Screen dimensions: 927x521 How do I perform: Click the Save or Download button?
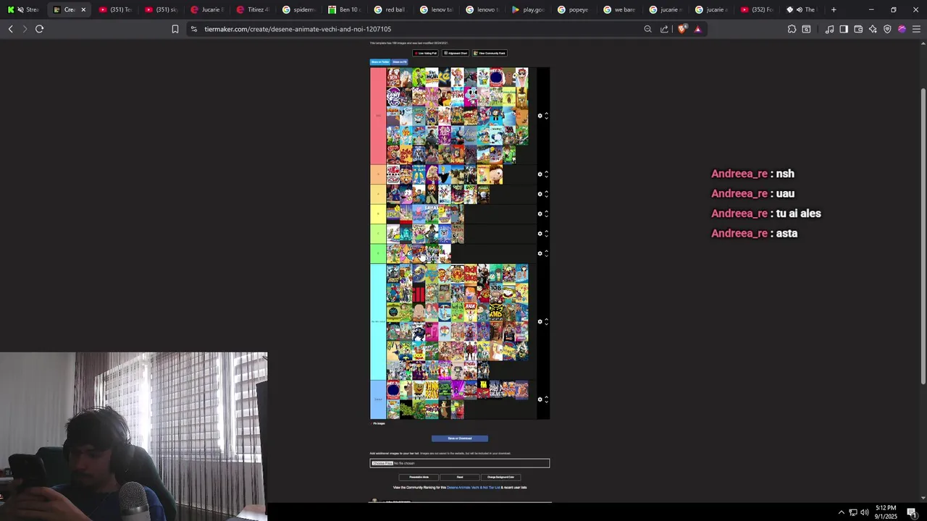460,439
